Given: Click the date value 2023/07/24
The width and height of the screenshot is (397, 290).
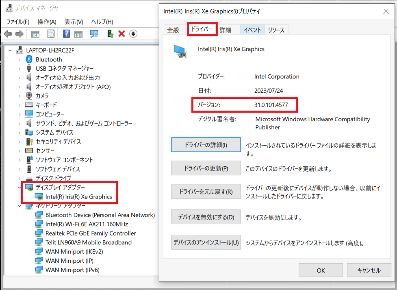Looking at the screenshot, I should point(269,91).
